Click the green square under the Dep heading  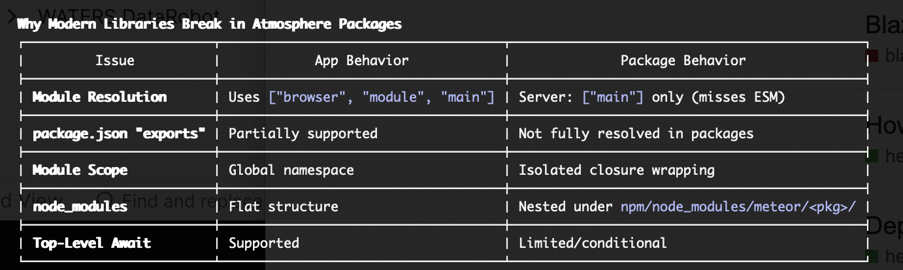[x=871, y=258]
